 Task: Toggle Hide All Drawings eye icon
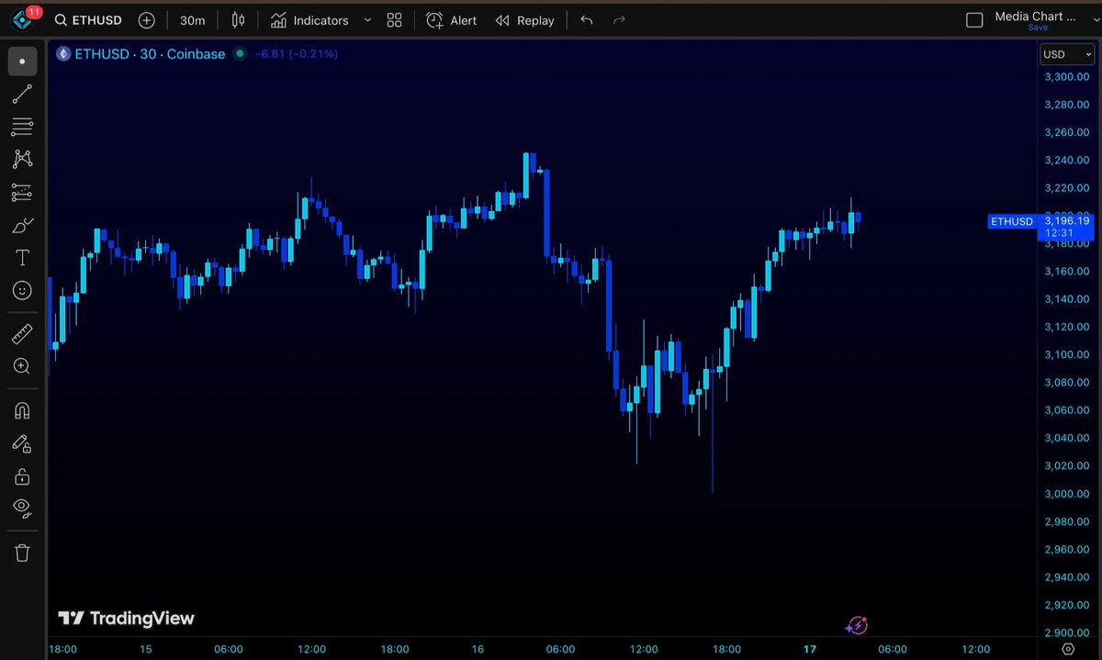tap(22, 508)
